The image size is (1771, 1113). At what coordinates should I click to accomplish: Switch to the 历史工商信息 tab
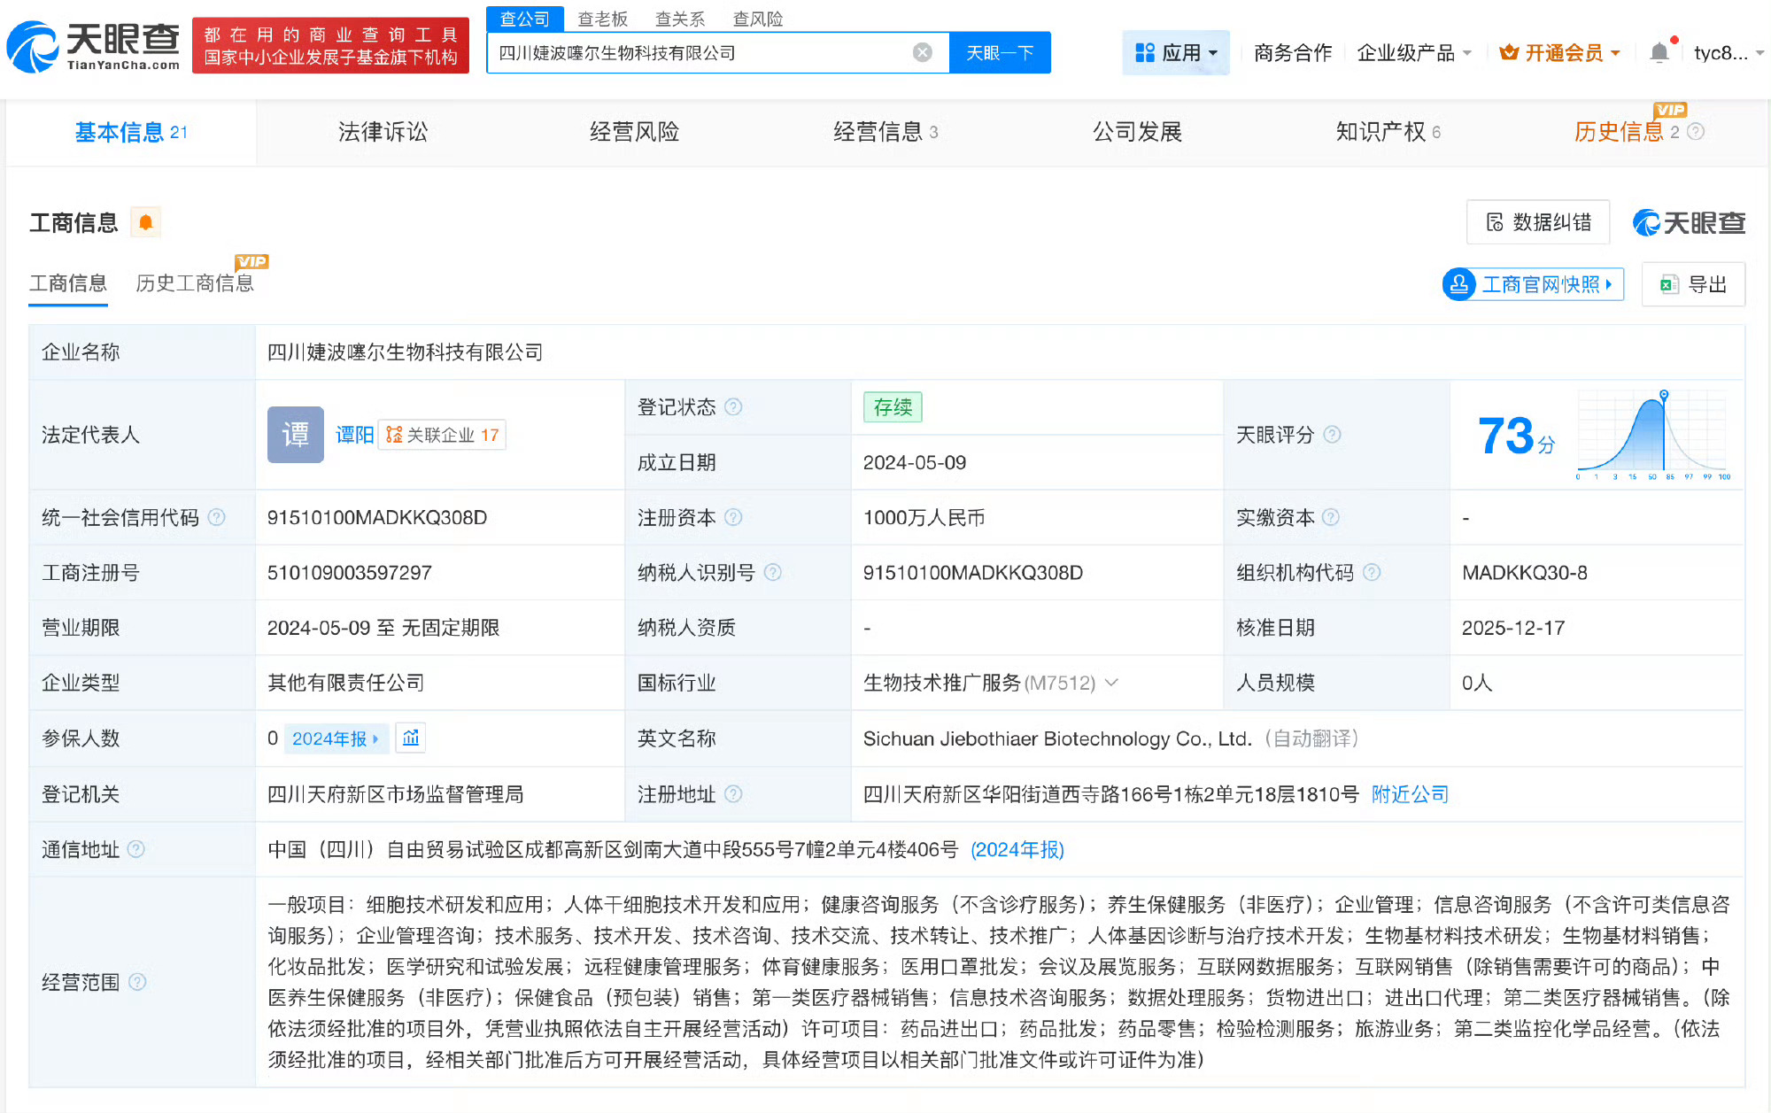coord(195,283)
